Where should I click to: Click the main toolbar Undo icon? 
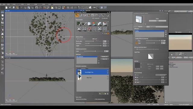coord(36,8)
